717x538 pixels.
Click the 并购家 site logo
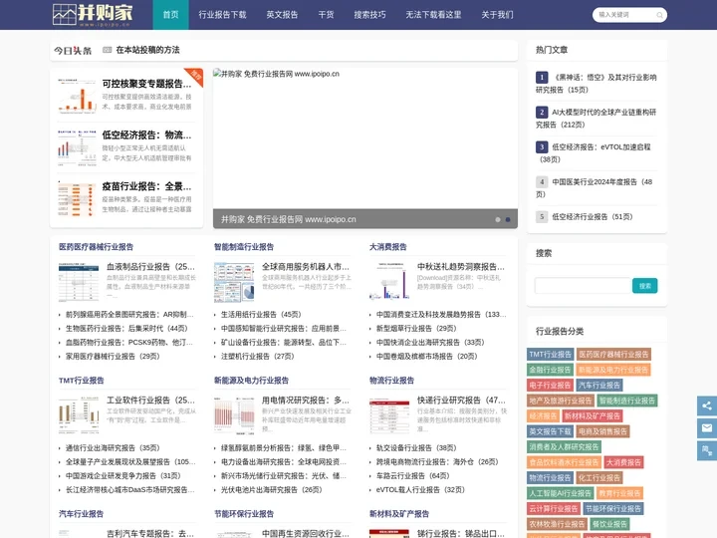click(93, 15)
